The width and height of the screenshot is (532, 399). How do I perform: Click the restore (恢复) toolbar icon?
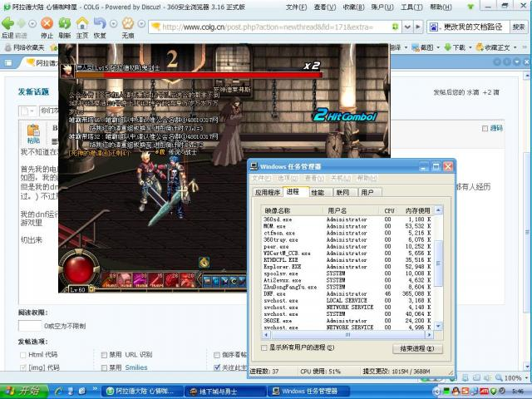[100, 25]
